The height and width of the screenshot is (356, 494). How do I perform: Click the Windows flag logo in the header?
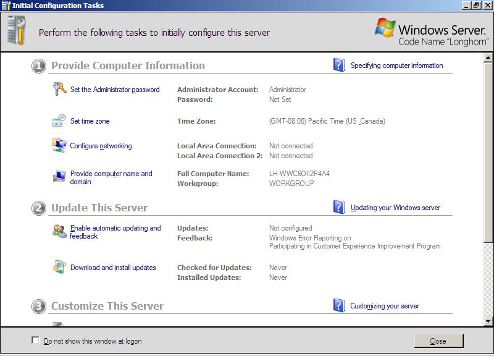[x=385, y=27]
